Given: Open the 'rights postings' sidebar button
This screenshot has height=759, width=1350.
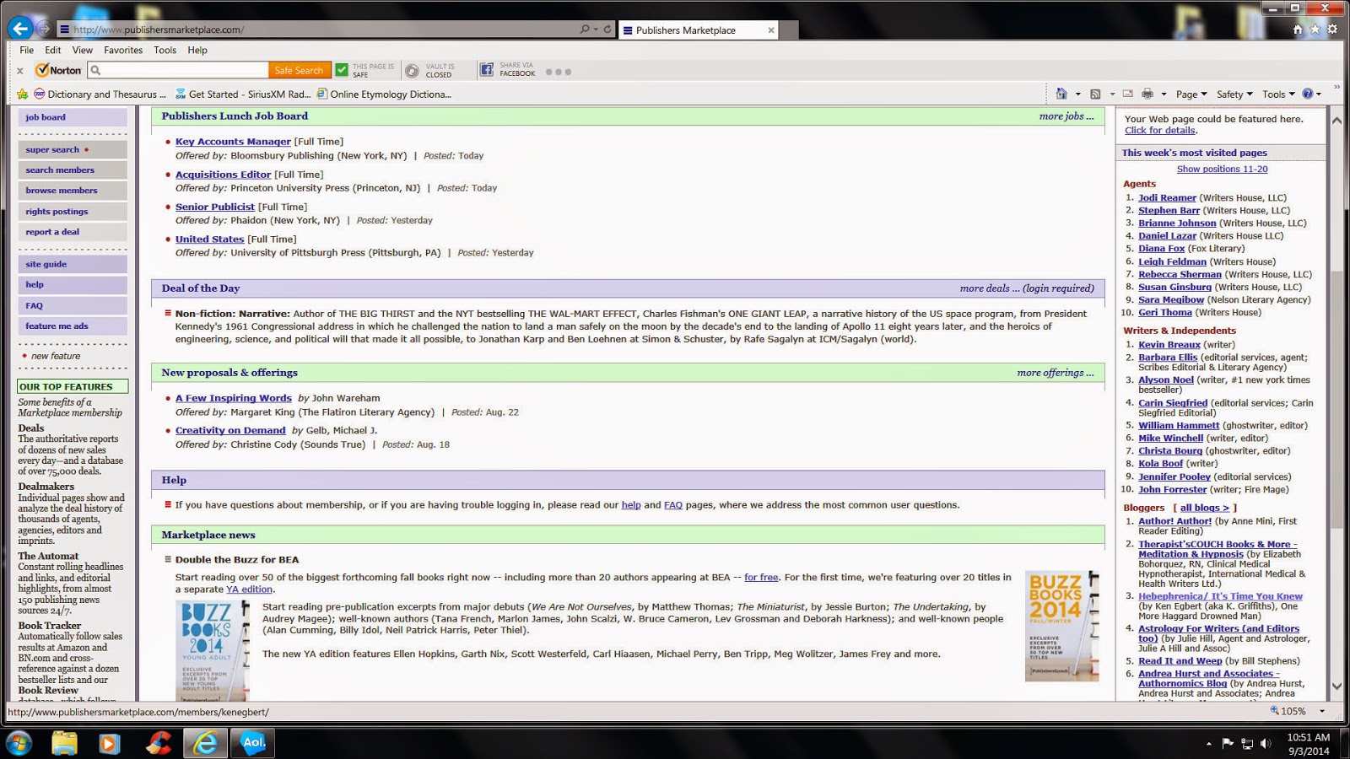Looking at the screenshot, I should coord(73,212).
